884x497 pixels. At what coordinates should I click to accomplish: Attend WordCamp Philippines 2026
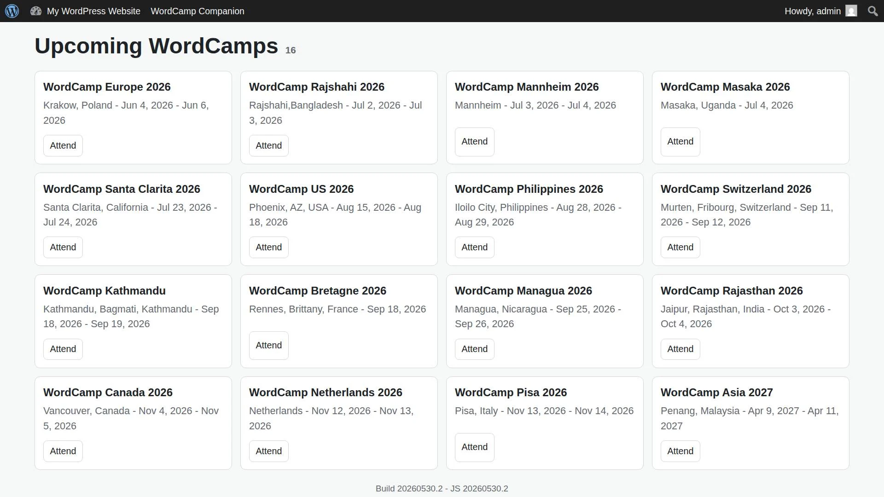475,247
